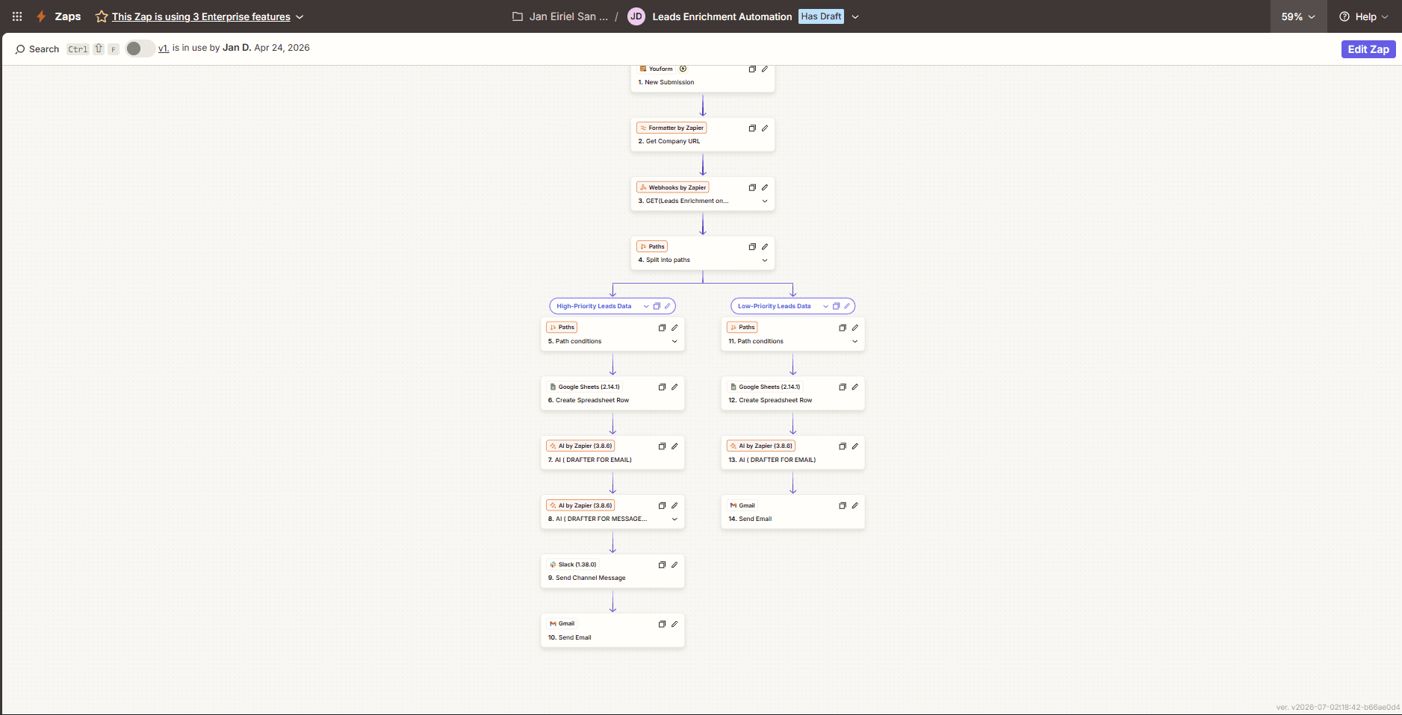Viewport: 1402px width, 715px height.
Task: Open dropdown next to Has Draft badge
Action: [x=855, y=17]
